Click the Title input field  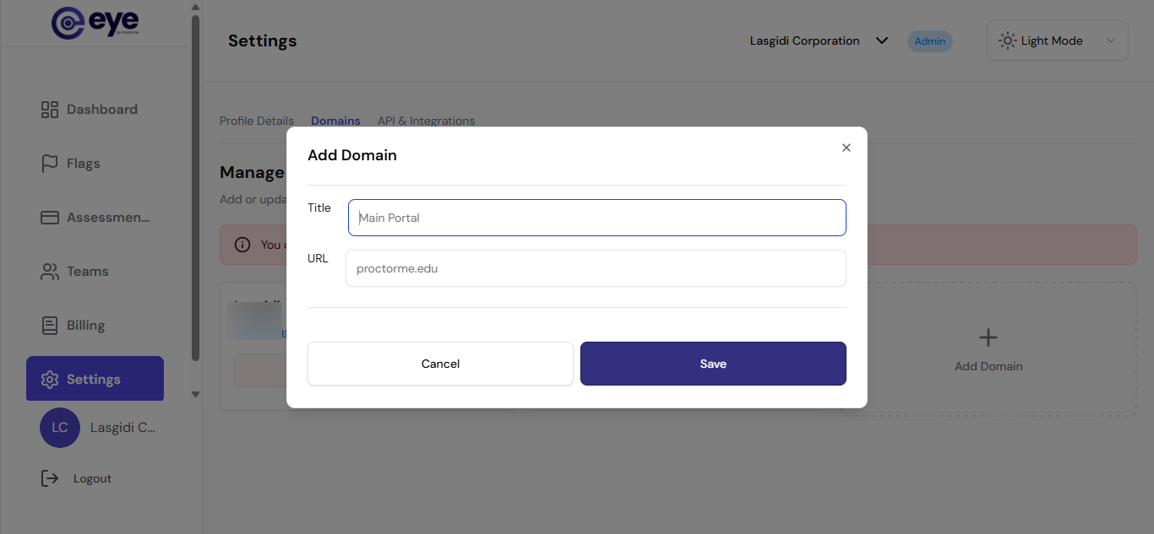click(596, 218)
